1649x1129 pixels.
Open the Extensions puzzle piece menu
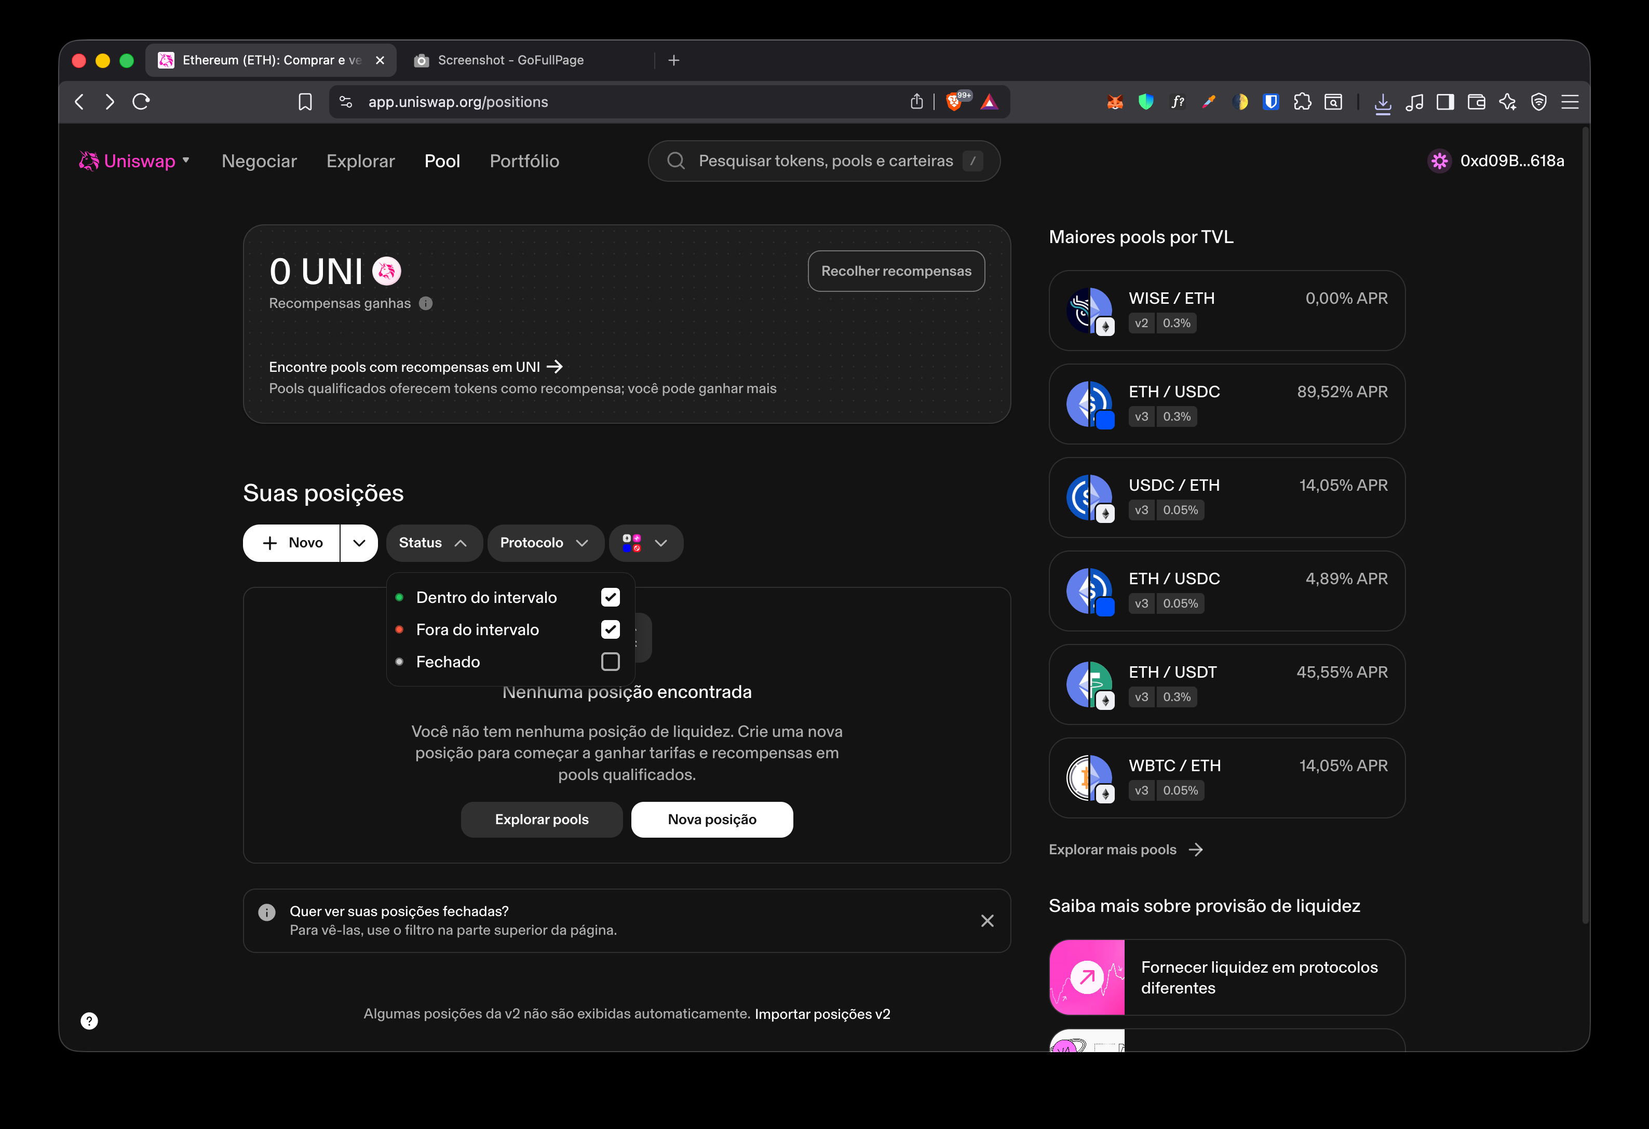pyautogui.click(x=1302, y=102)
